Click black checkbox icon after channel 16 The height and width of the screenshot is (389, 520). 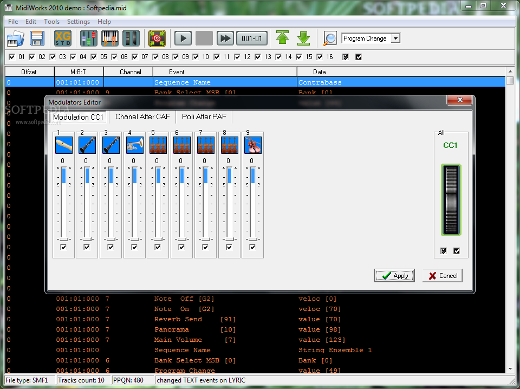pos(359,57)
